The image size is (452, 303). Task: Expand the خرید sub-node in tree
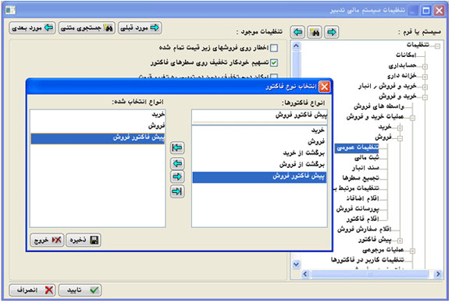[x=400, y=128]
